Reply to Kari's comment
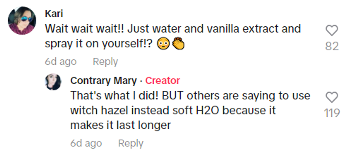 (105, 62)
